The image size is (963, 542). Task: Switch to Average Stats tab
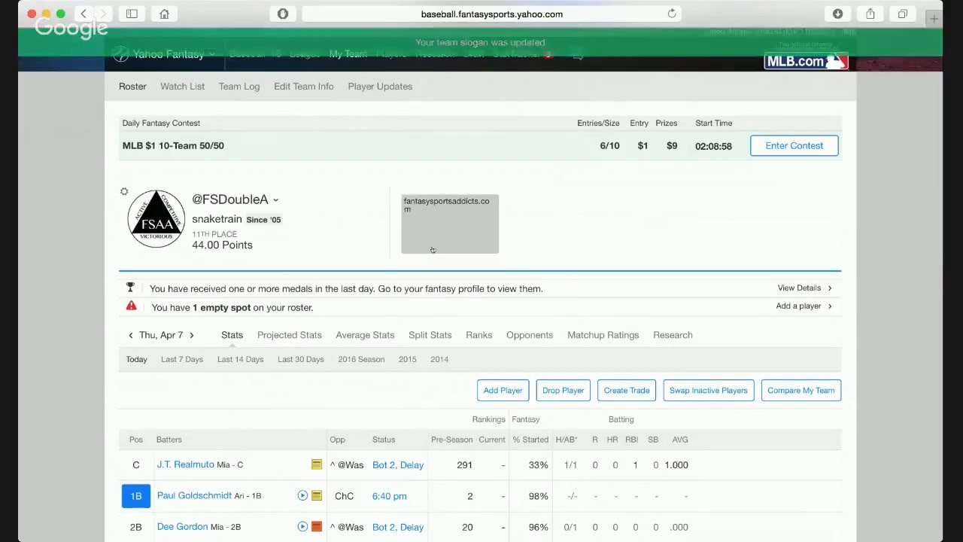coord(365,335)
